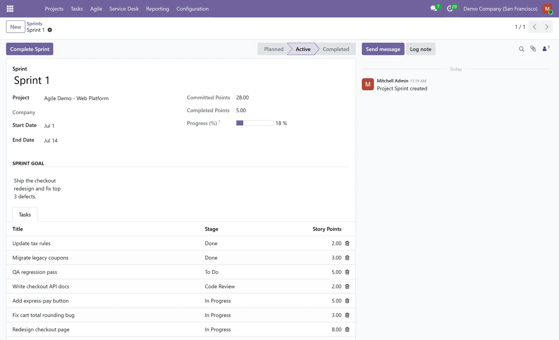
Task: Open the gear actions menu beside Sprint 1
Action: coord(50,30)
